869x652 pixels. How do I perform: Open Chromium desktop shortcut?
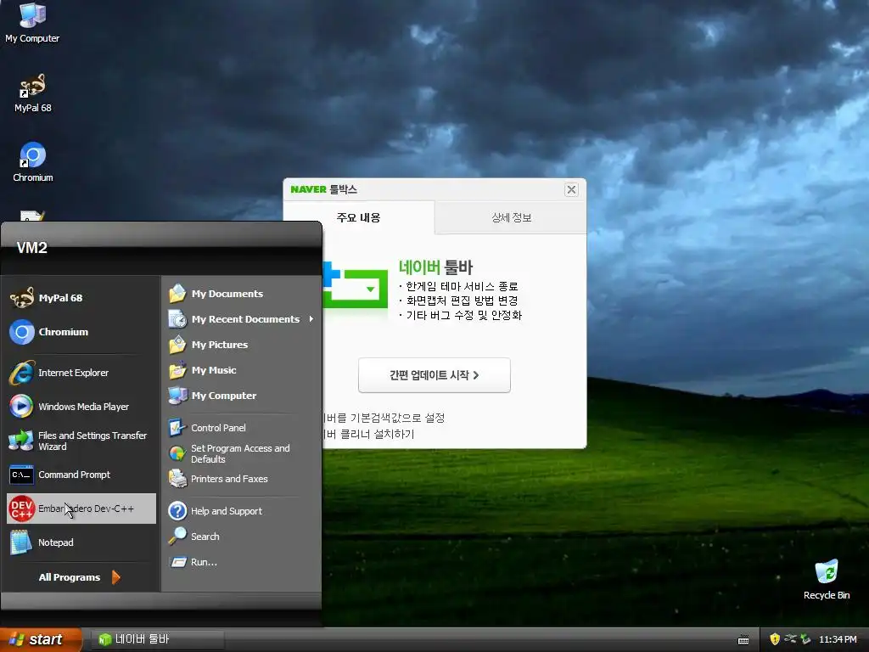tap(33, 162)
